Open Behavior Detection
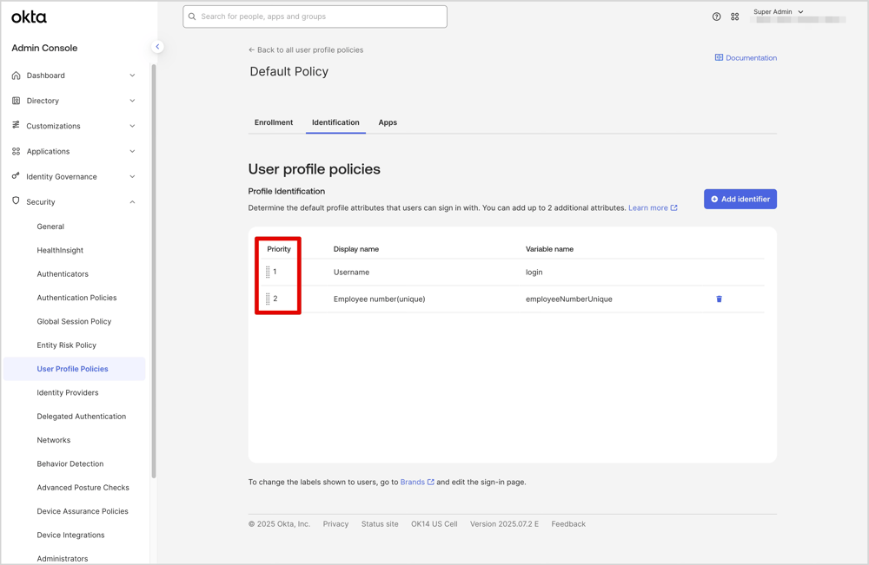The height and width of the screenshot is (565, 869). pos(70,463)
